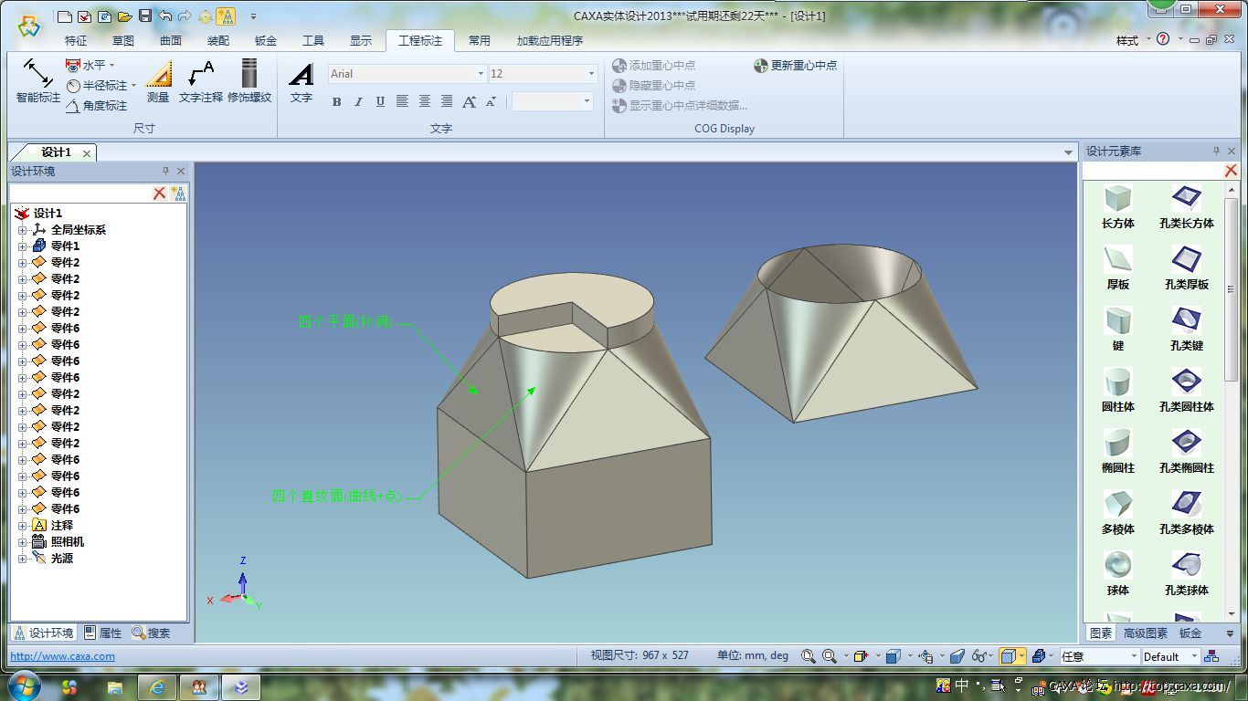Select the 智能标注 smart dimension tool
The width and height of the screenshot is (1248, 701).
(x=37, y=79)
